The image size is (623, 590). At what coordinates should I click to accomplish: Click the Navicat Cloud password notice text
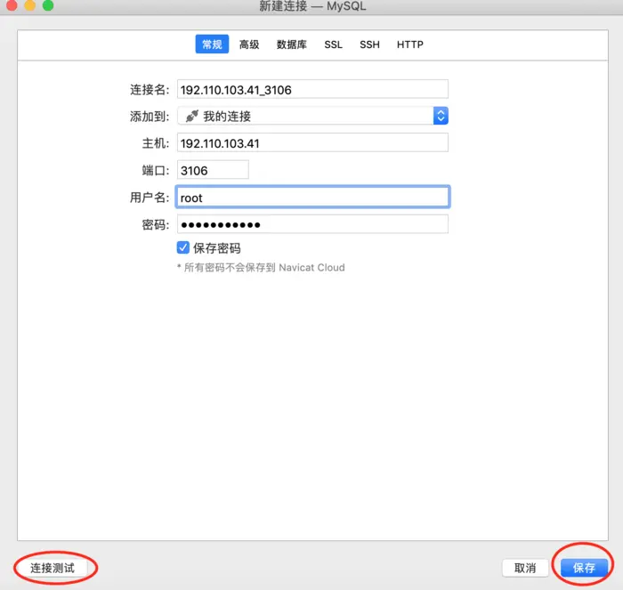261,267
